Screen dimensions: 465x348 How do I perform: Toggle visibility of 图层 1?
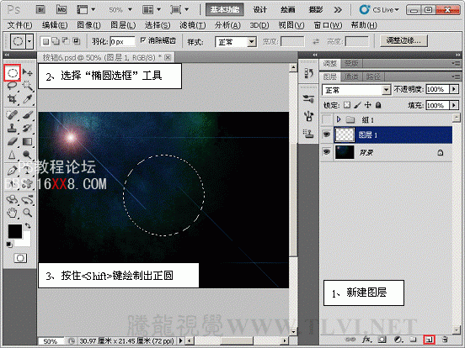(x=327, y=134)
